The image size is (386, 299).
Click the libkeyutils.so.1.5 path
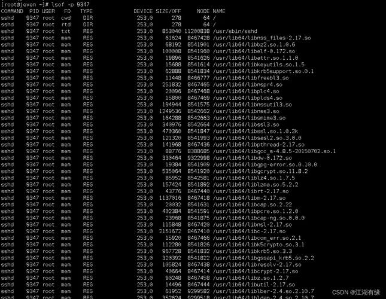259,65
